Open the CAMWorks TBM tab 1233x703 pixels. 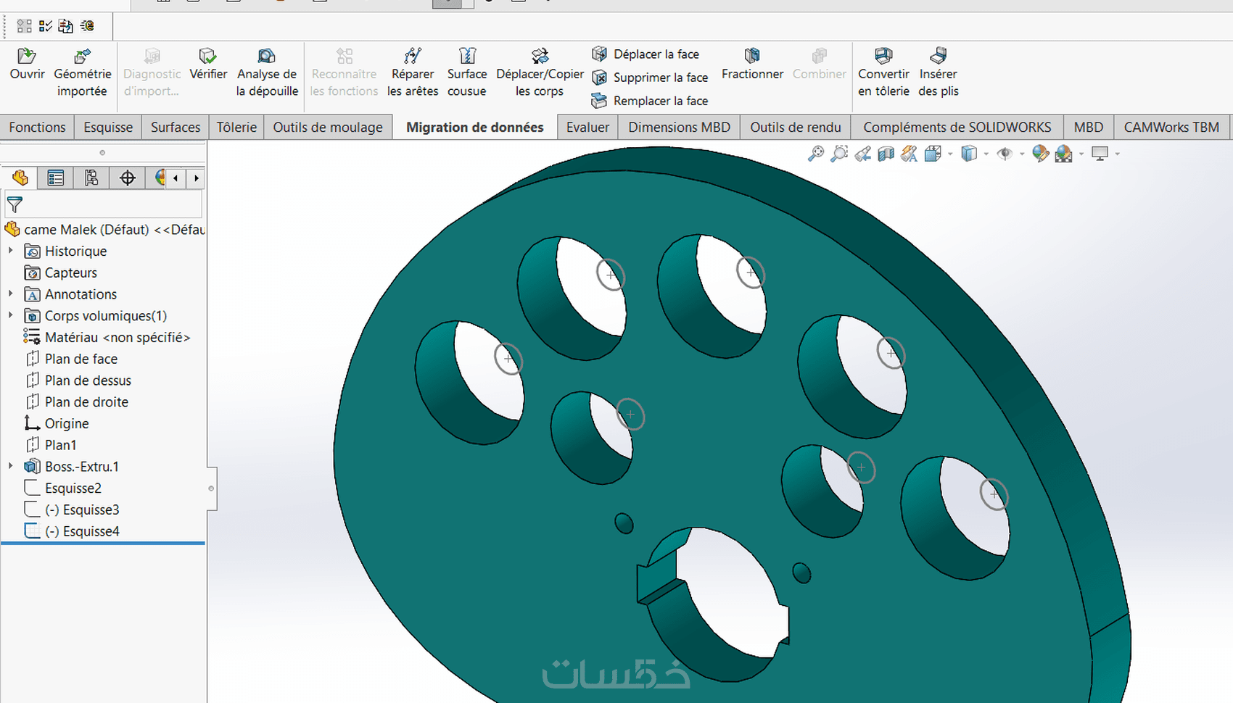[1171, 127]
